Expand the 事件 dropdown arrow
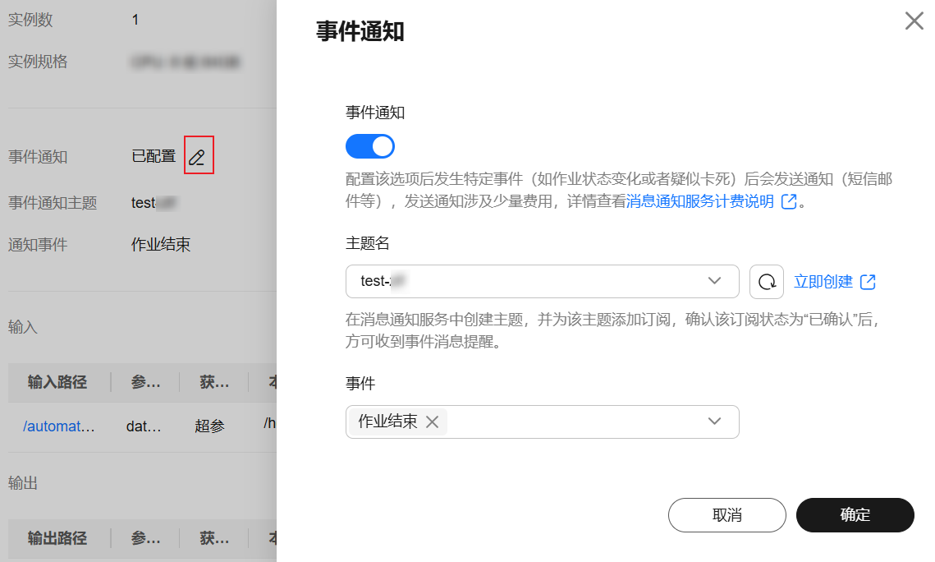 point(714,421)
